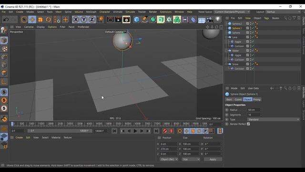The width and height of the screenshot is (305, 172).
Task: Toggle enable checkbox for Snow object
Action: coord(253,64)
